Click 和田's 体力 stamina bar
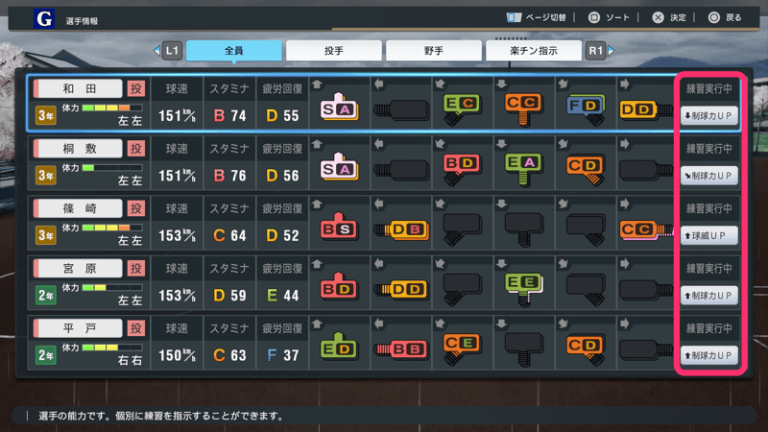768x432 pixels. [112, 108]
